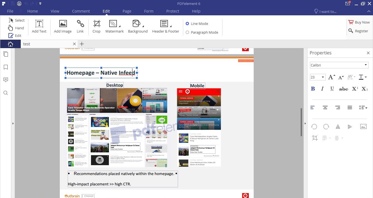The image size is (373, 198).
Task: Click the Add Text tool
Action: coord(39,27)
